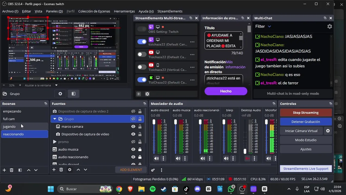Open the Vista menu

(39, 11)
